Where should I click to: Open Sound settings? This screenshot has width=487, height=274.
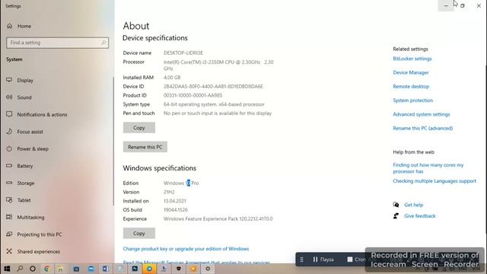[24, 97]
